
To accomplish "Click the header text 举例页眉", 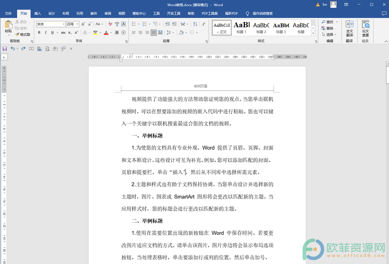I will (201, 86).
